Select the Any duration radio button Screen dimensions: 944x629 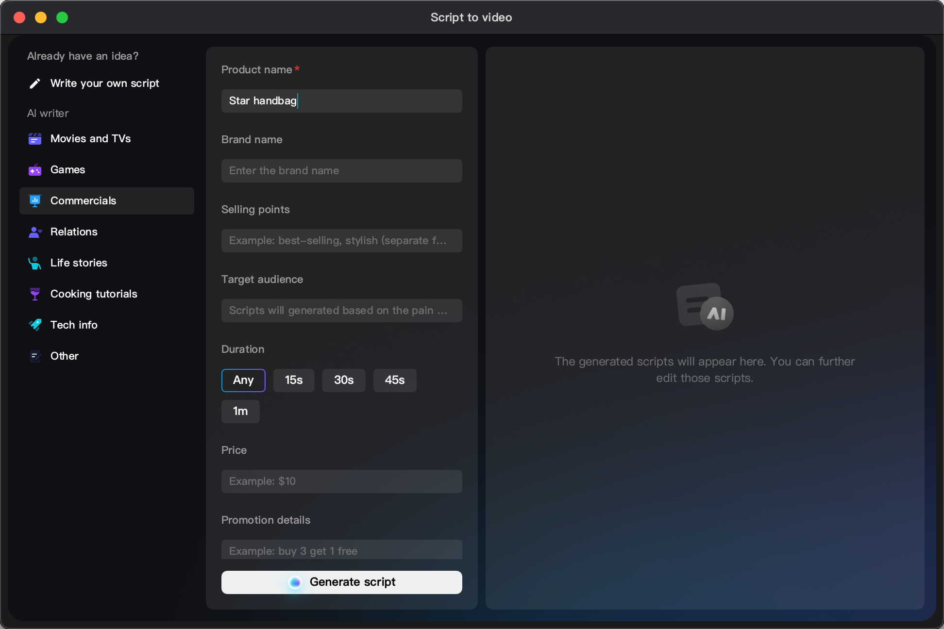coord(243,380)
